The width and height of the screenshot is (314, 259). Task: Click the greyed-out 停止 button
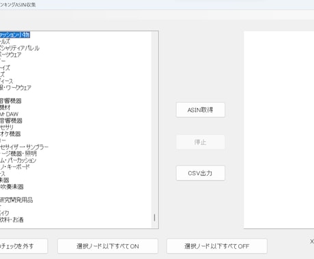click(201, 142)
